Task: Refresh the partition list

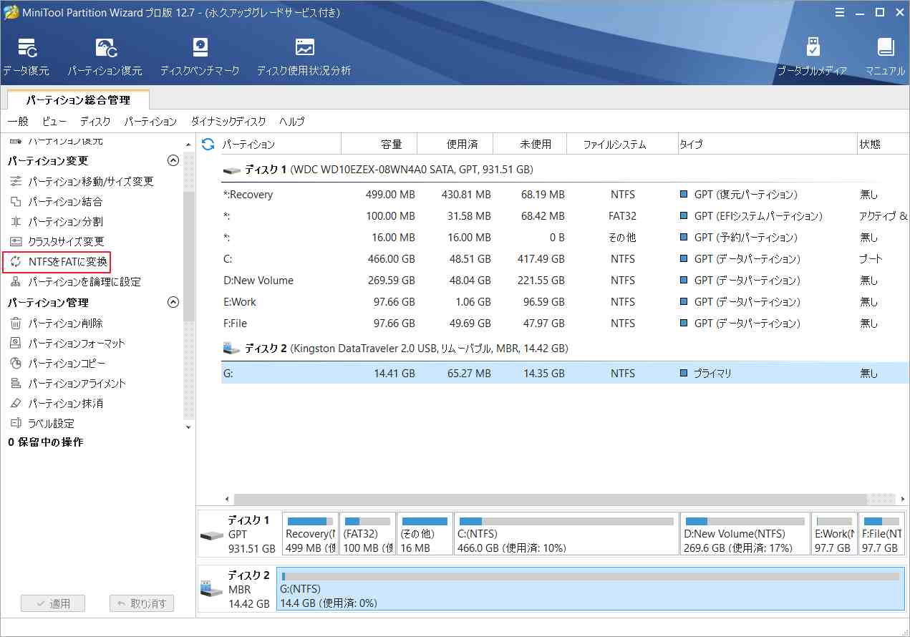Action: tap(207, 144)
